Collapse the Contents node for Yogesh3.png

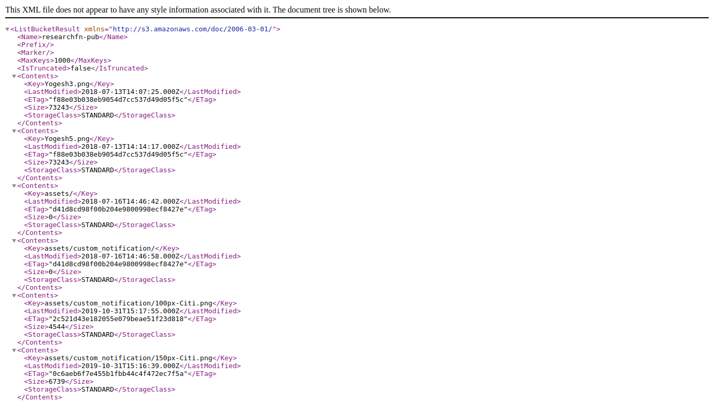[x=14, y=76]
